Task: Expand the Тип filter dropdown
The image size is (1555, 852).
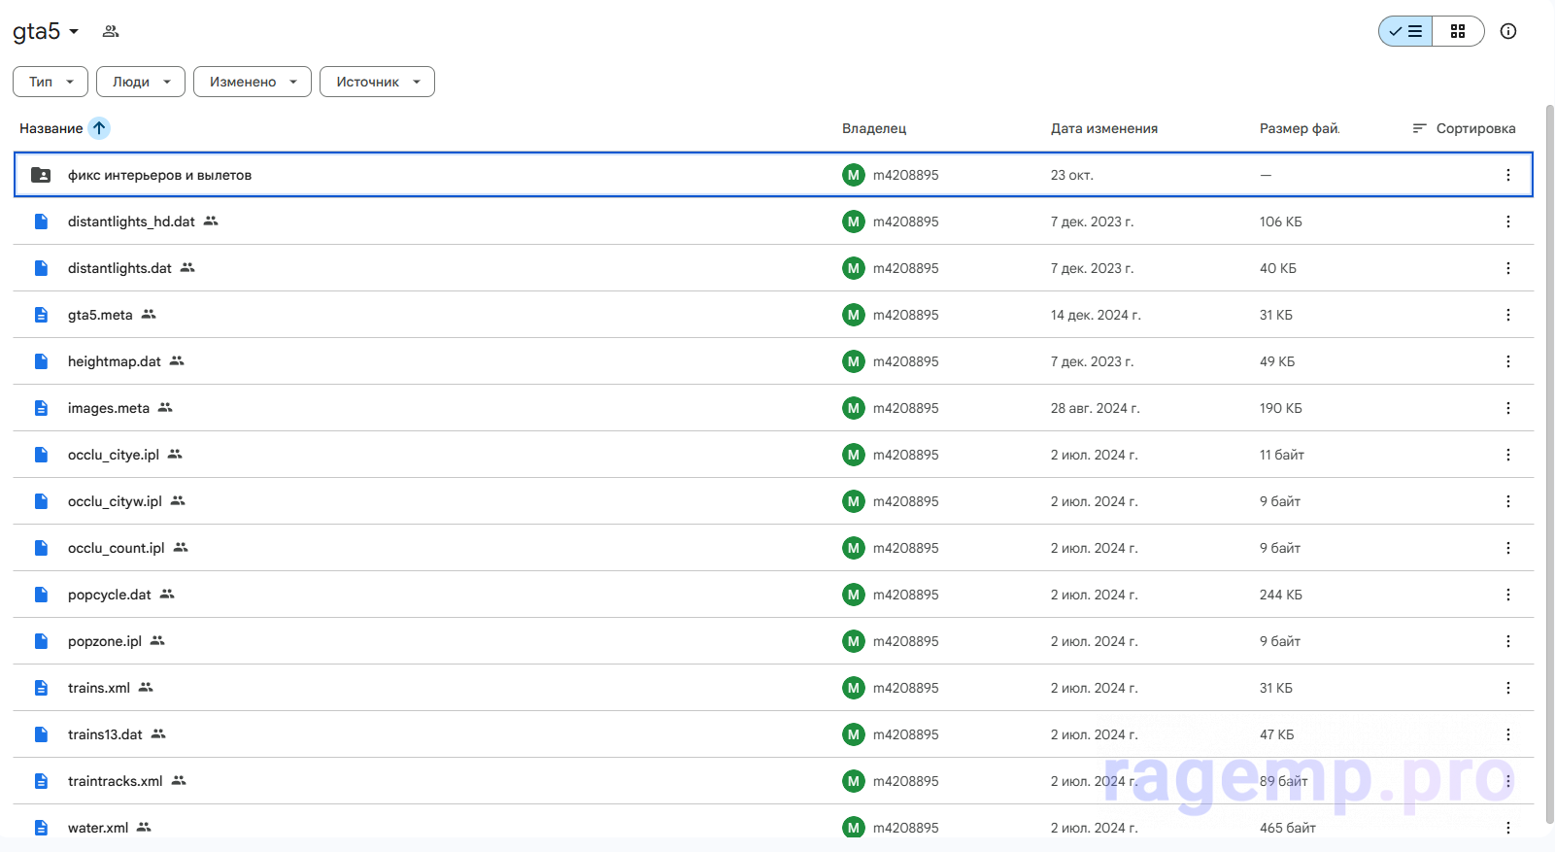Action: 51,82
